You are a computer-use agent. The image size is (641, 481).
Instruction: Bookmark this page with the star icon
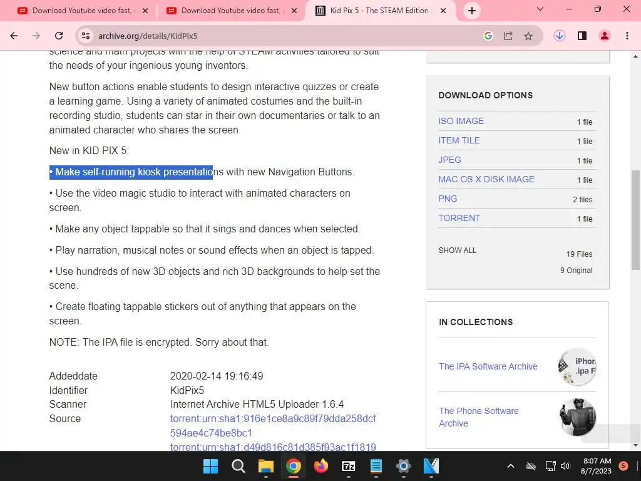[x=528, y=36]
